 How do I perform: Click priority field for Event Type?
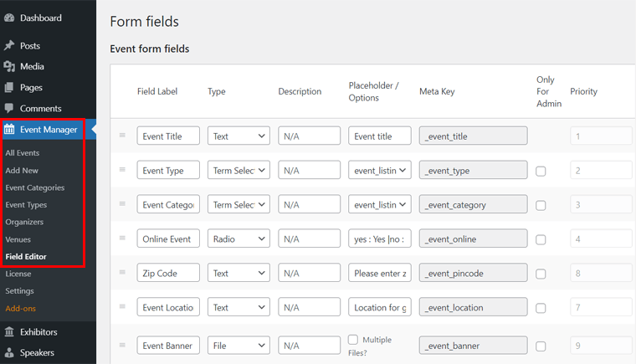[x=601, y=170]
